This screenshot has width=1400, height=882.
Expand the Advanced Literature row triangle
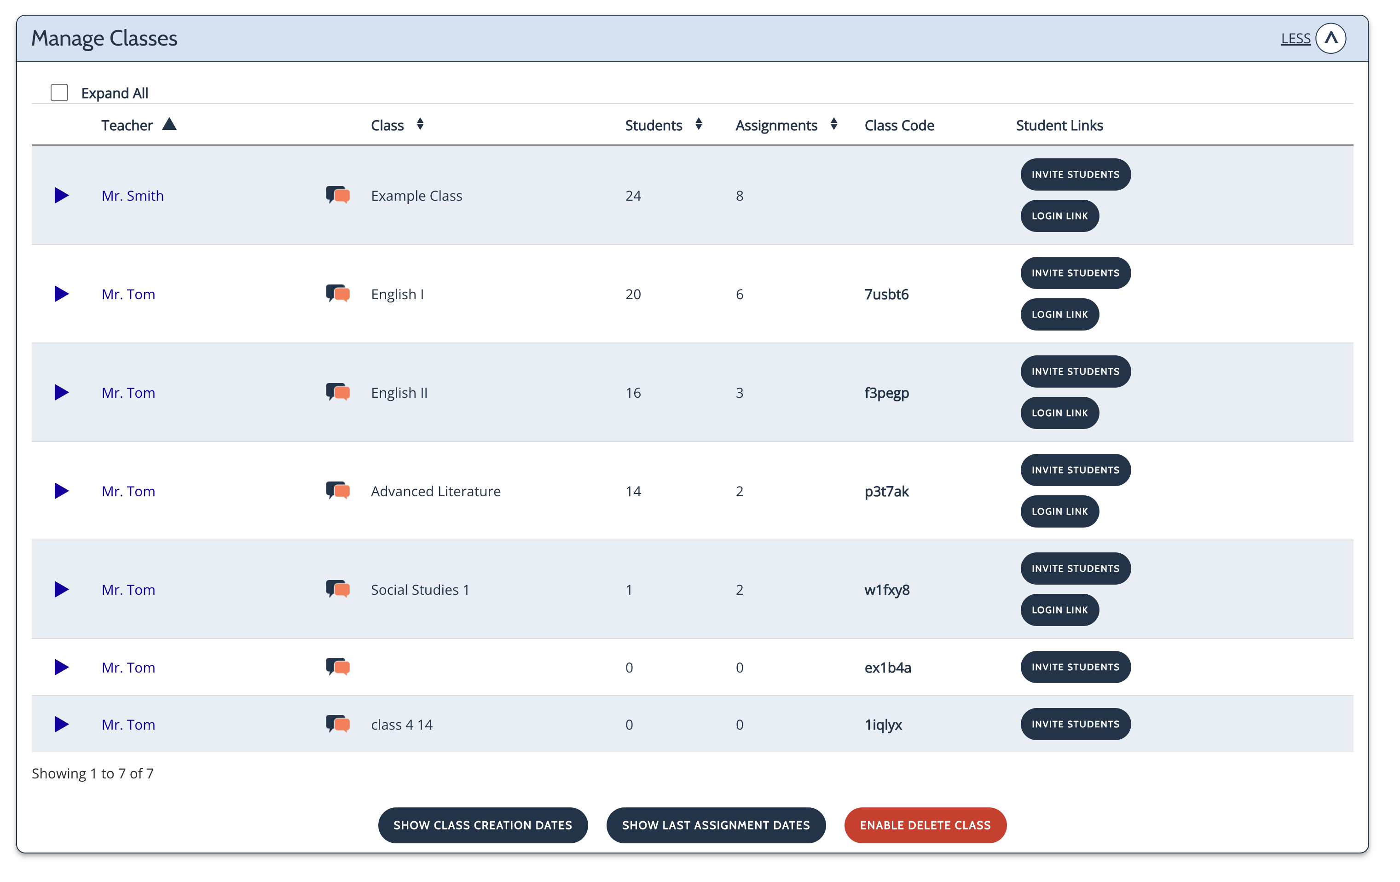[62, 491]
